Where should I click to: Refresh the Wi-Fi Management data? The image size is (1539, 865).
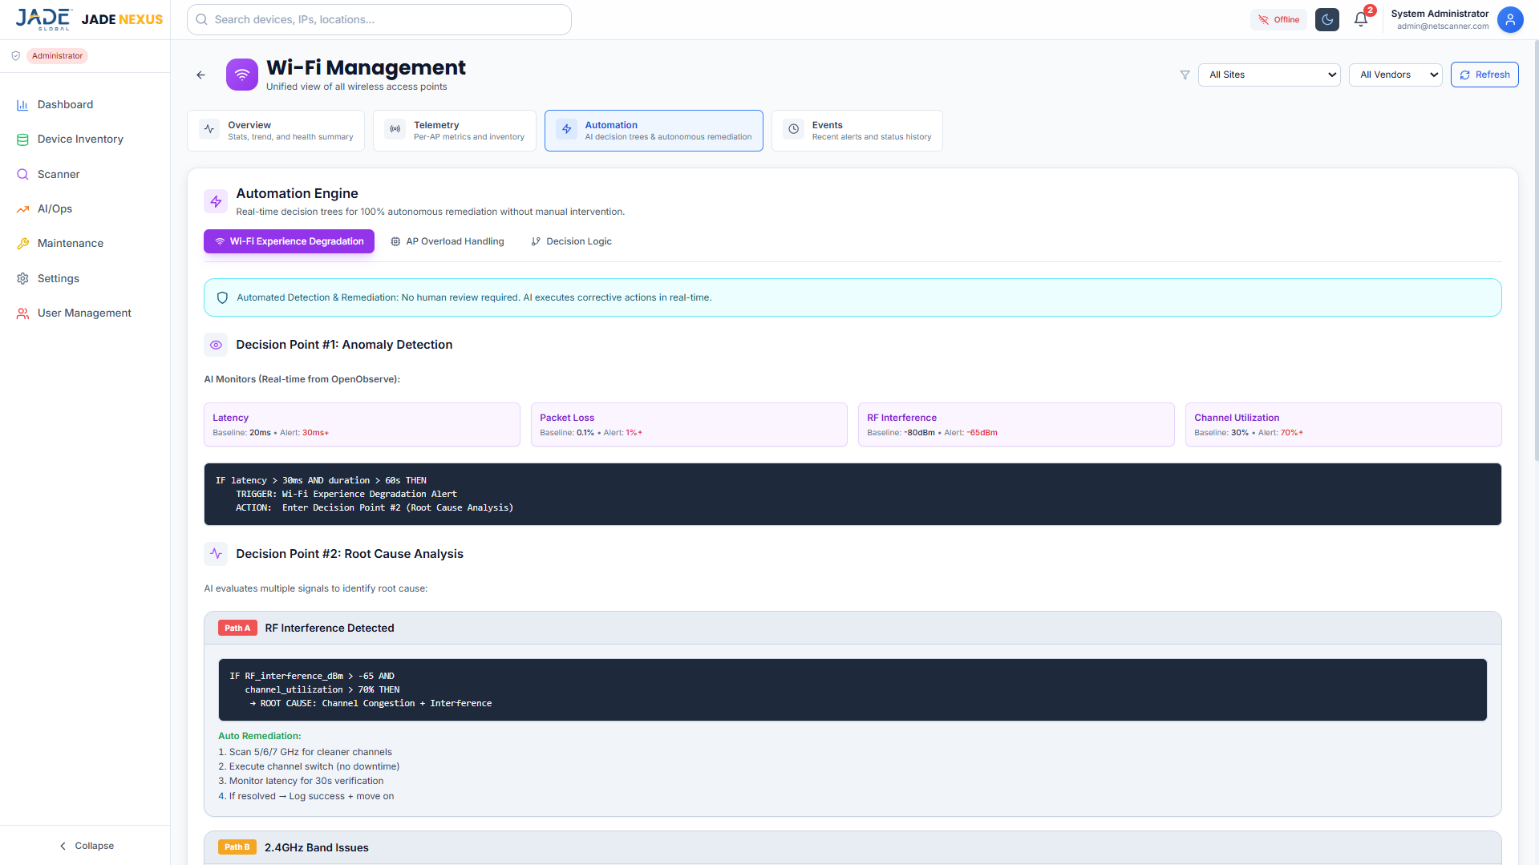(x=1484, y=75)
